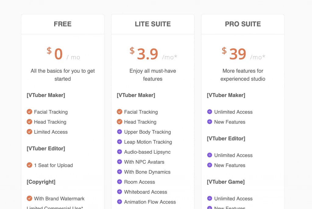
Task: Click the checkmark beside With Brand Watermark
Action: 30,199
